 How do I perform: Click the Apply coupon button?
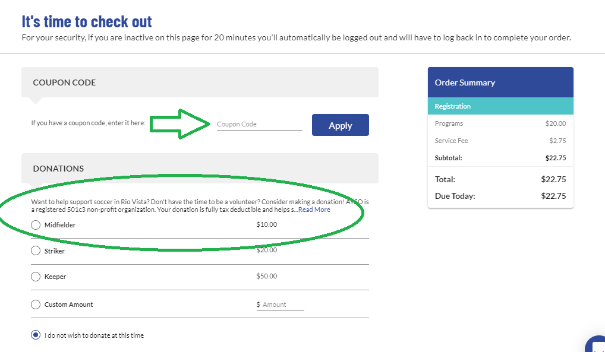341,125
